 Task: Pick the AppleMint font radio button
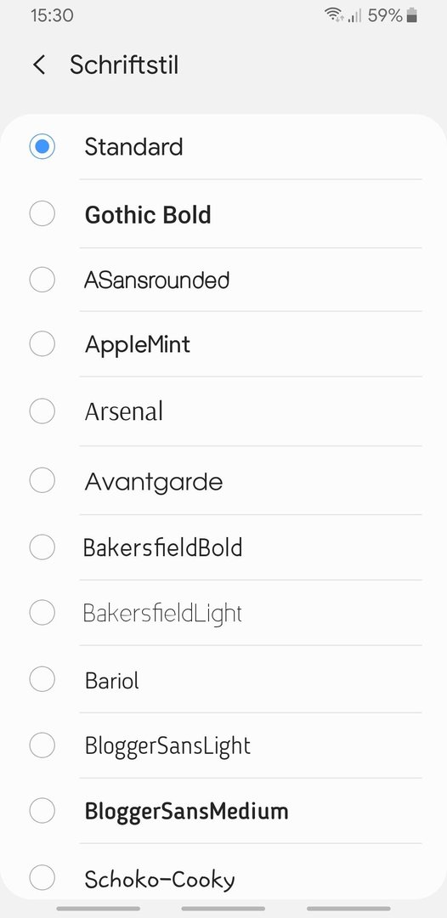[42, 343]
